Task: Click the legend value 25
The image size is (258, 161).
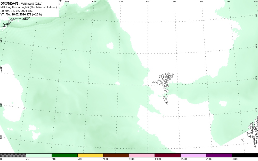Action: [28, 159]
